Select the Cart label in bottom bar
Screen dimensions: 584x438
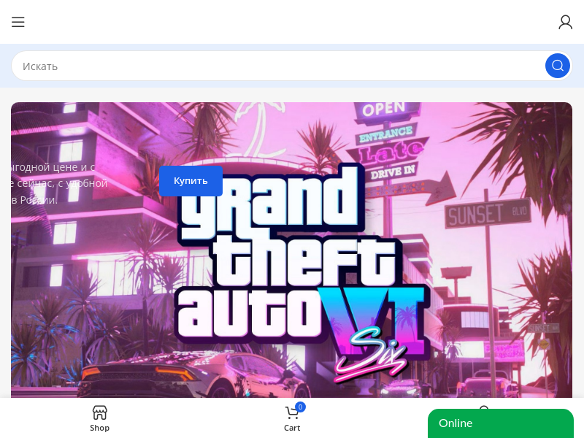tap(292, 428)
